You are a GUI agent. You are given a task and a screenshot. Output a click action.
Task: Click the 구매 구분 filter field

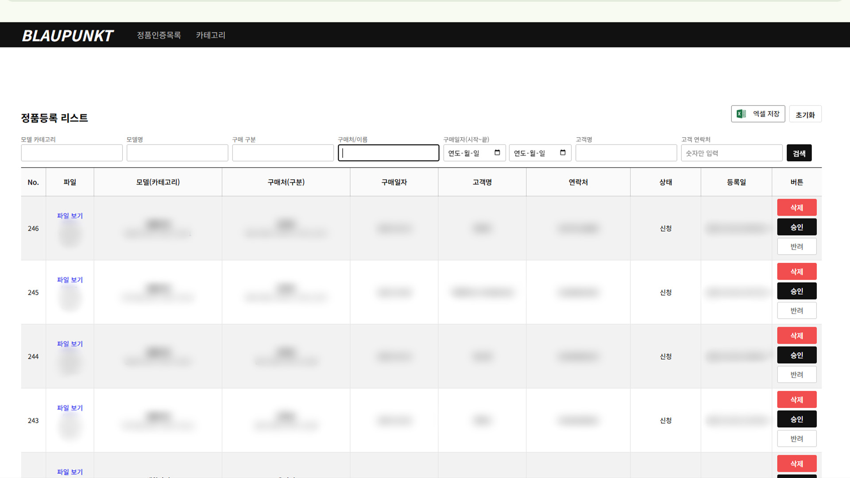click(283, 153)
